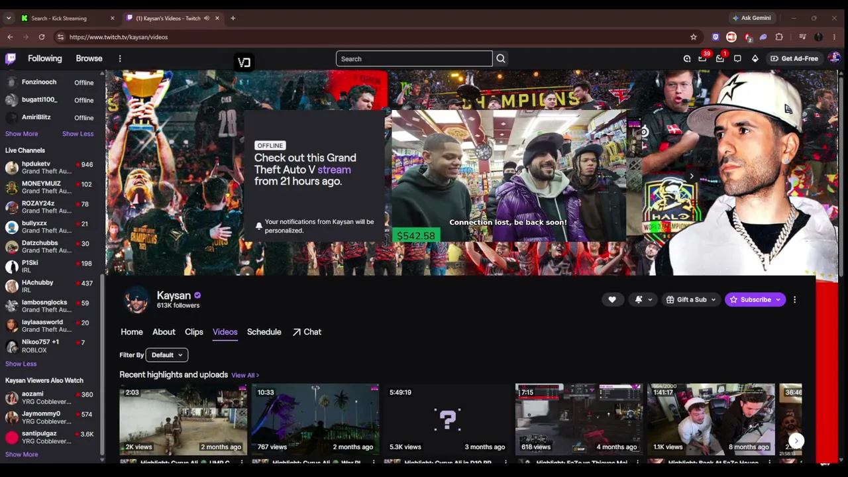Open the 2:03 highlight video thumbnail

click(183, 419)
